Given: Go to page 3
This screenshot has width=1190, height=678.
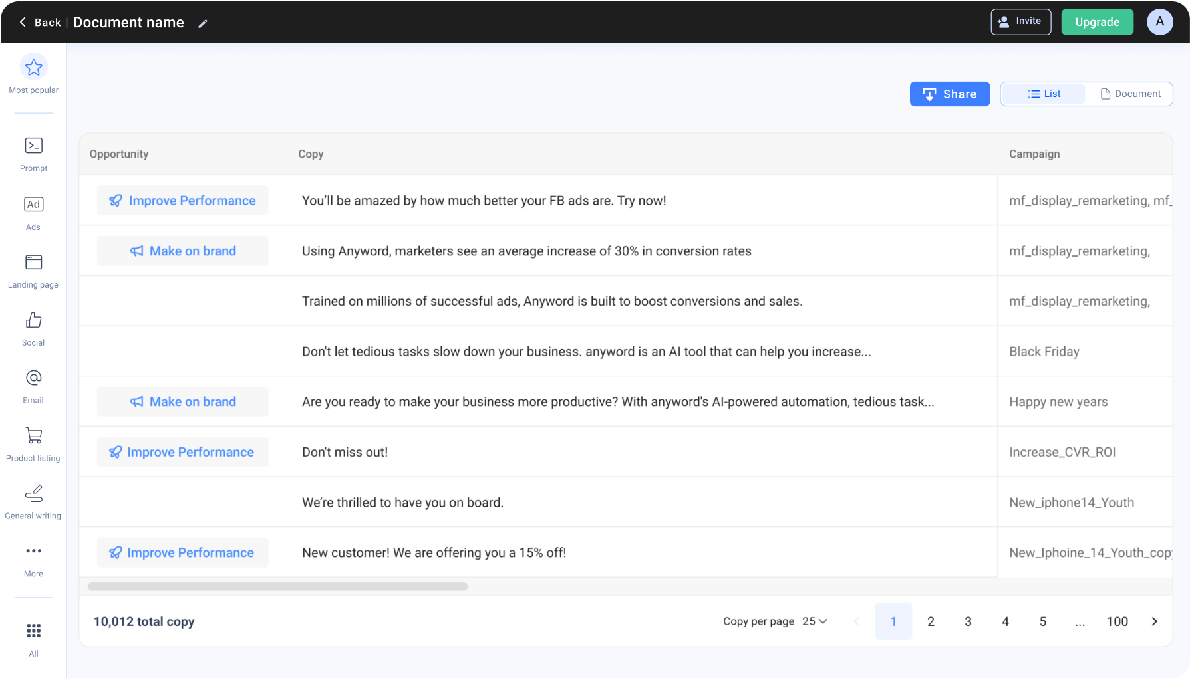Looking at the screenshot, I should 968,621.
